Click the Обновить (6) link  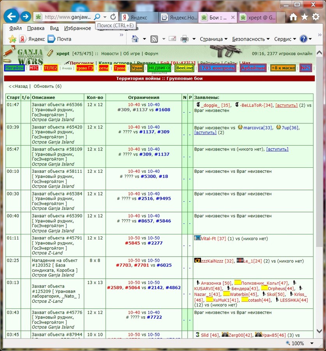coord(48,86)
